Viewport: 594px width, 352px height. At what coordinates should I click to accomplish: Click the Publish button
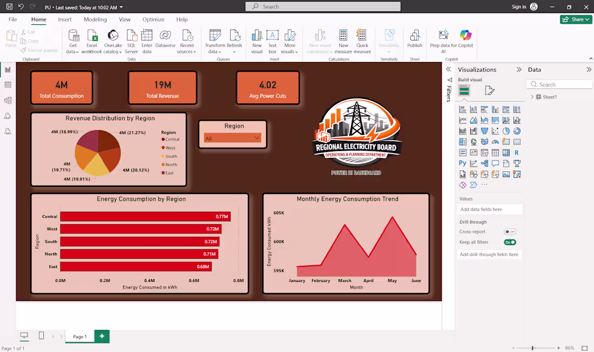[415, 39]
